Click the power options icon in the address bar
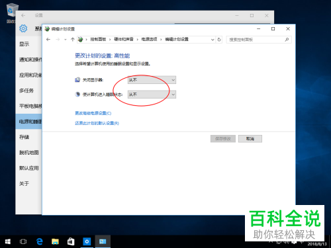Screen dimensions: 331x248 point(81,40)
